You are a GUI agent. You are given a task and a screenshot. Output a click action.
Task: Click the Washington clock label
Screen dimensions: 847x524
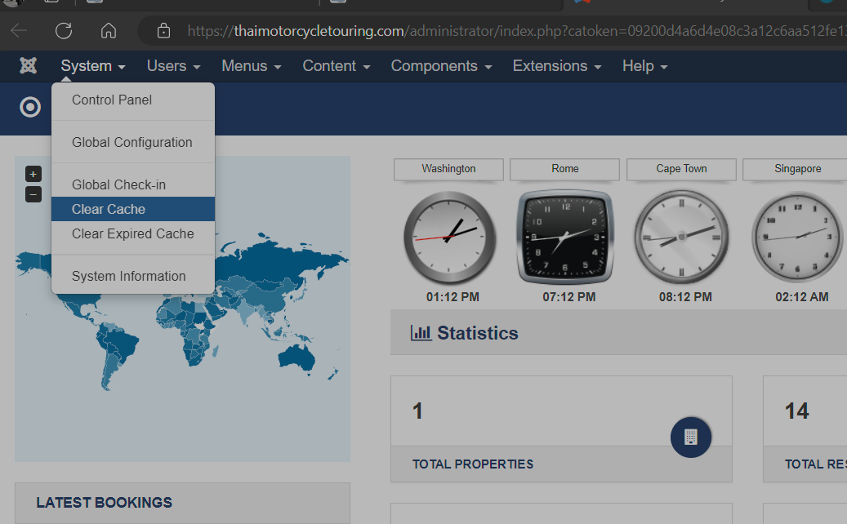click(x=448, y=169)
